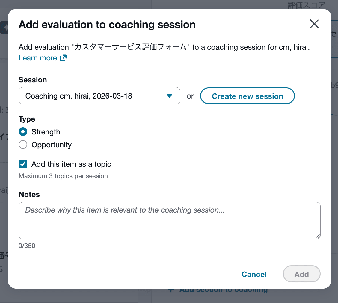The height and width of the screenshot is (303, 338).
Task: Click the 0/350 character counter text
Action: point(27,246)
